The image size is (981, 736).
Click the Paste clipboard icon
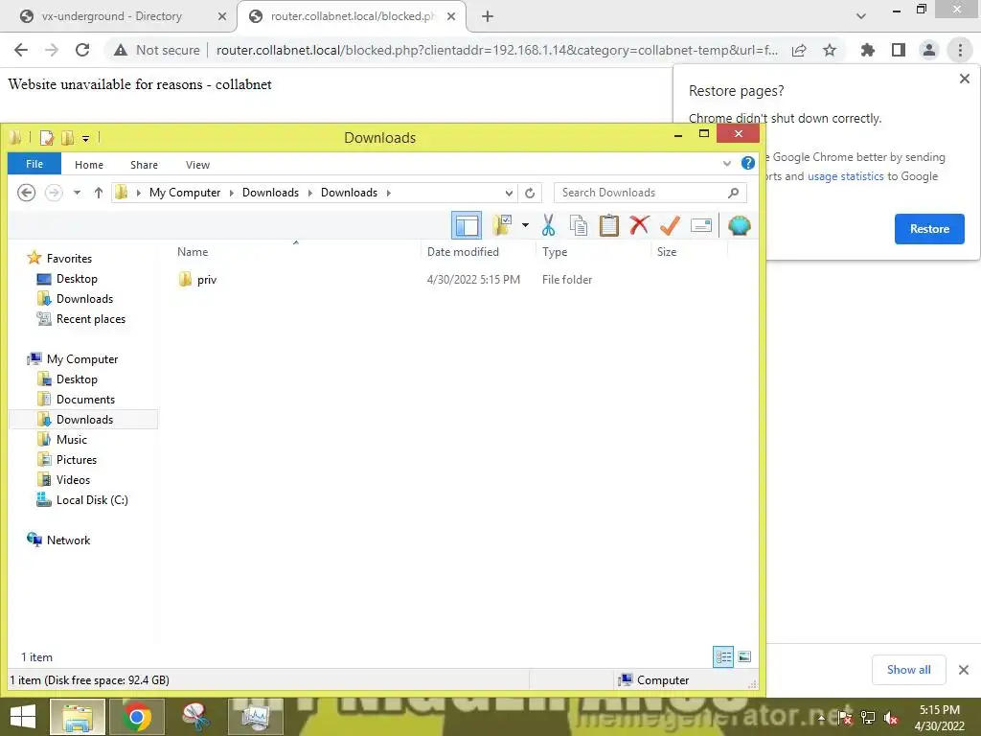click(608, 225)
